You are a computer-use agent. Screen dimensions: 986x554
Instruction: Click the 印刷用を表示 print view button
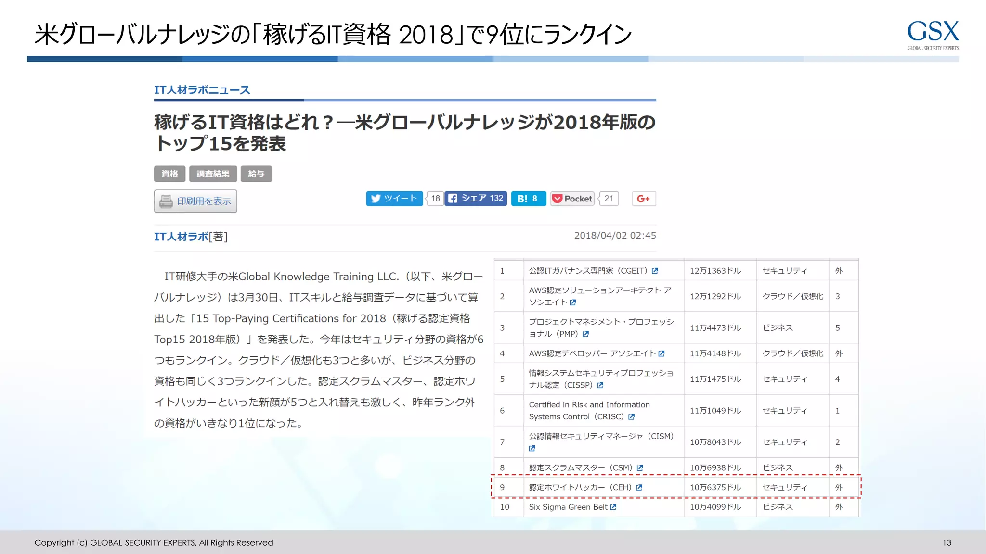tap(195, 201)
